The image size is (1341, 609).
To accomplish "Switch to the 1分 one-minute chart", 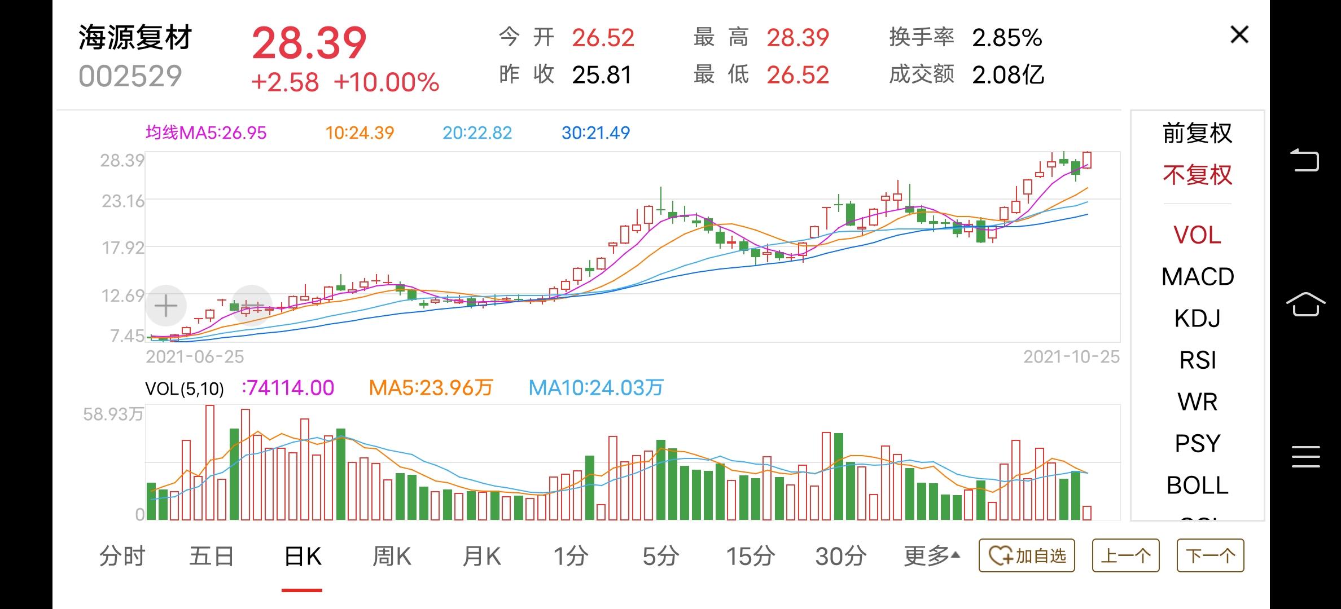I will point(571,557).
